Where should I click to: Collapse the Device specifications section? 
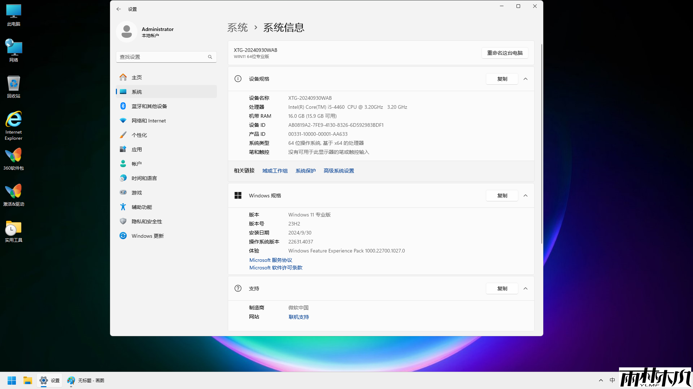(x=526, y=79)
